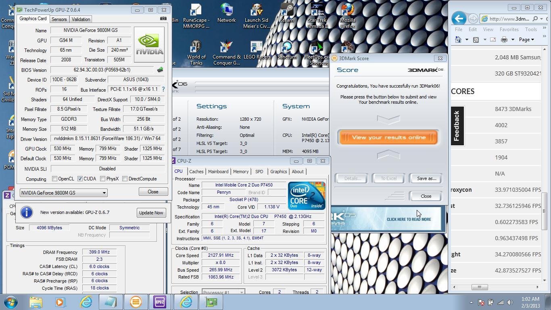Click the GPU-Z taskbar icon
The width and height of the screenshot is (551, 310).
point(211,302)
